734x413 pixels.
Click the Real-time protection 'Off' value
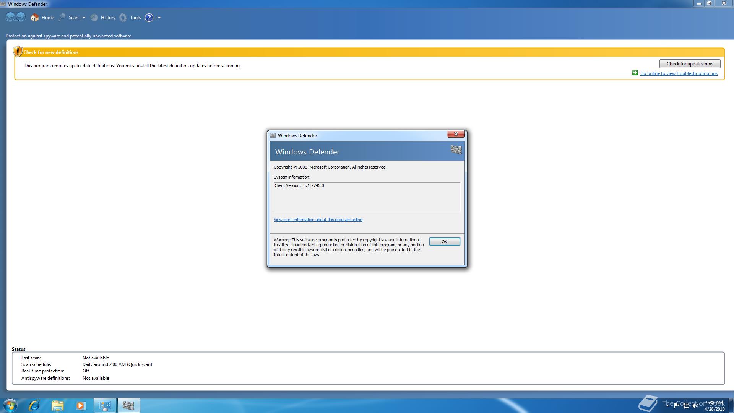86,371
